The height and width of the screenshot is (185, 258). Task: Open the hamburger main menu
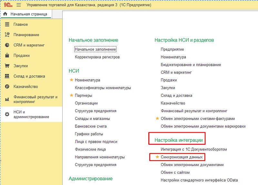pyautogui.click(x=18, y=5)
